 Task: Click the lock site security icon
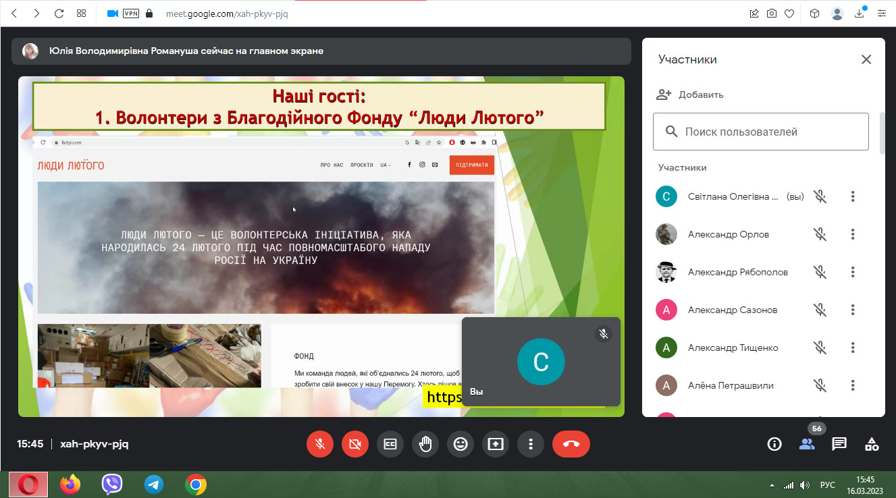click(x=149, y=13)
